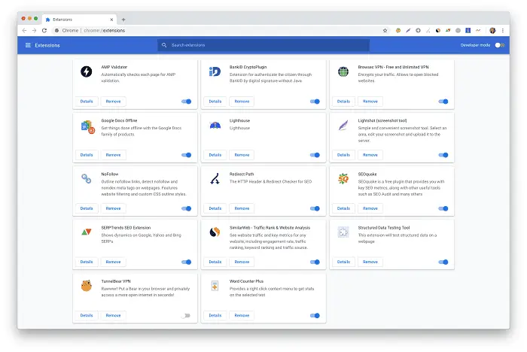Open the Chrome three-dot menu
The image size is (527, 352).
pyautogui.click(x=503, y=31)
